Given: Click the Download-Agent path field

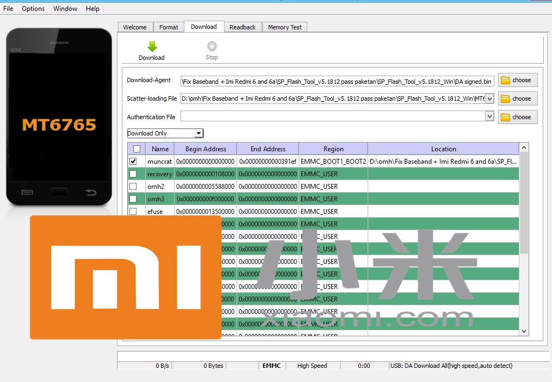Looking at the screenshot, I should [337, 82].
